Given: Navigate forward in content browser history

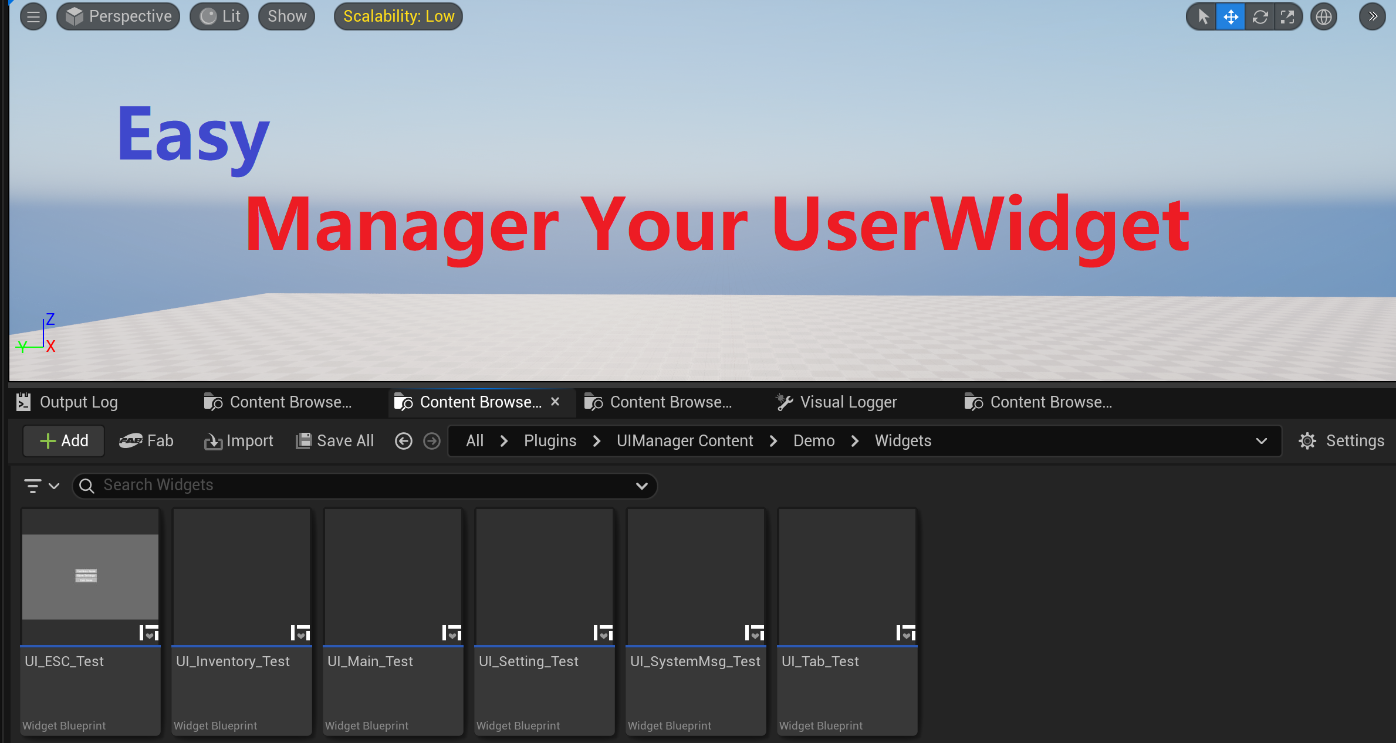Looking at the screenshot, I should click(432, 441).
